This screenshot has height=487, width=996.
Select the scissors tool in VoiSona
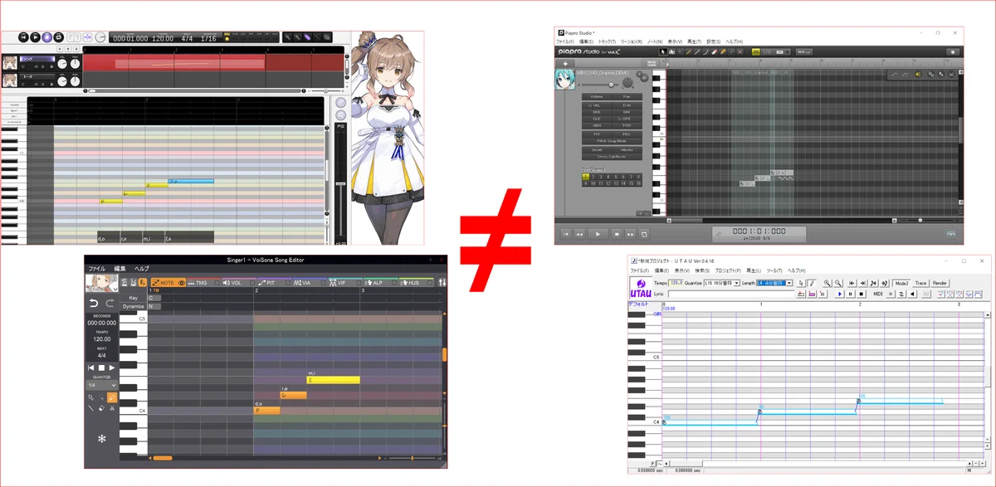tap(112, 408)
